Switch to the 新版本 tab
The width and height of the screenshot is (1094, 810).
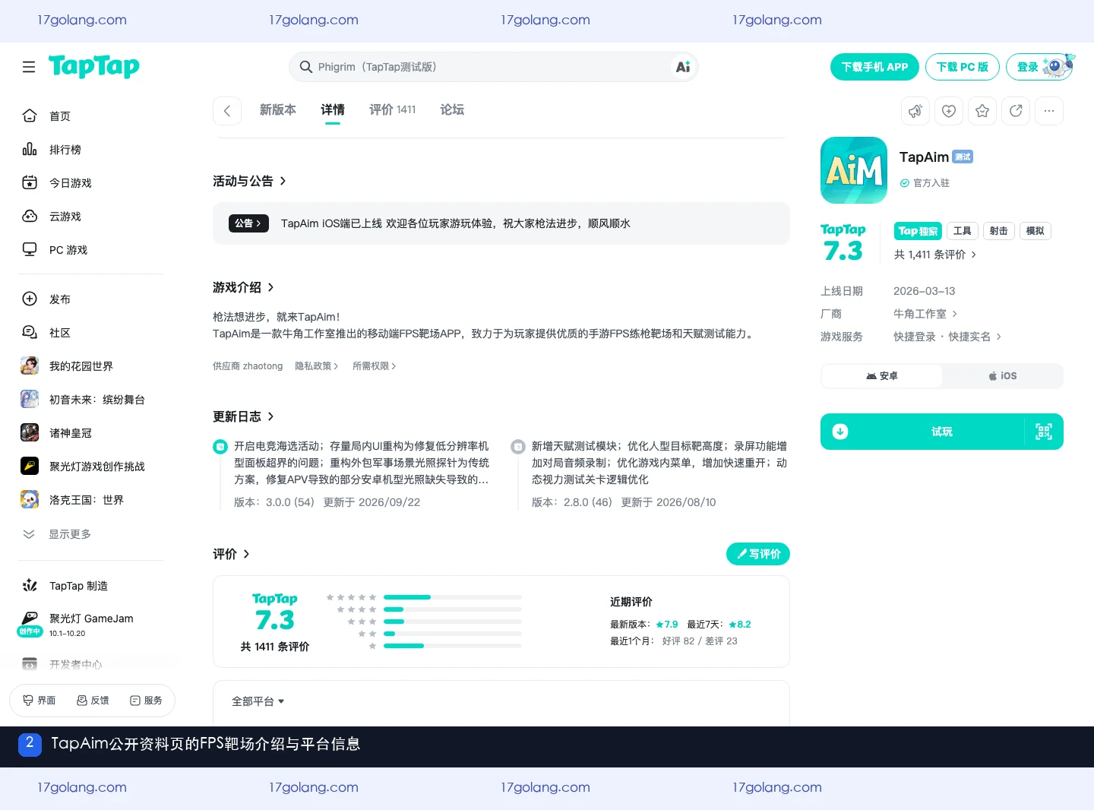point(278,110)
